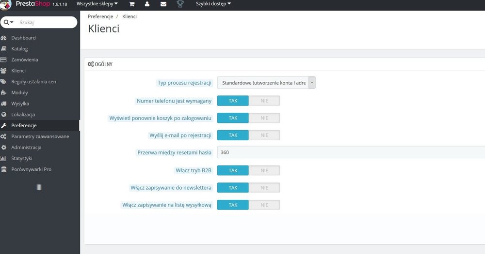Click the Katalog book icon
Image resolution: width=485 pixels, height=254 pixels.
pyautogui.click(x=4, y=49)
